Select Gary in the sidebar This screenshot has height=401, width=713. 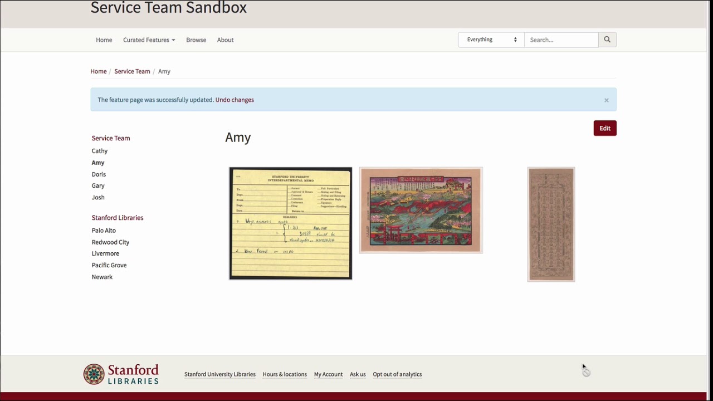coord(98,185)
